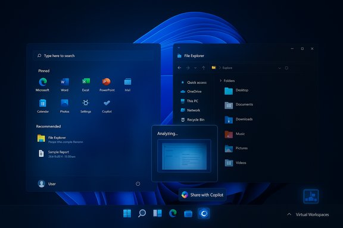This screenshot has height=228, width=343.
Task: Expand the system tray hidden icons chevron
Action: click(x=289, y=214)
